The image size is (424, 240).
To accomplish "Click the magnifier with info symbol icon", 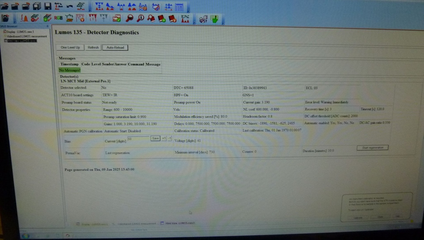I will click(140, 18).
